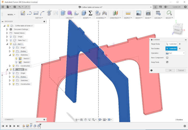Image resolution: width=188 pixels, height=130 pixels.
Task: Play the timeline
Action: 10,126
